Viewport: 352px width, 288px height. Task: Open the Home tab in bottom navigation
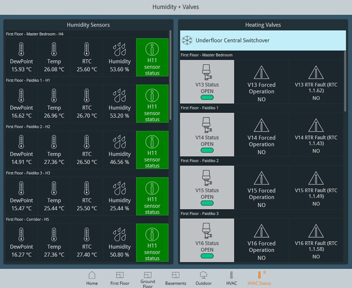[92, 278]
